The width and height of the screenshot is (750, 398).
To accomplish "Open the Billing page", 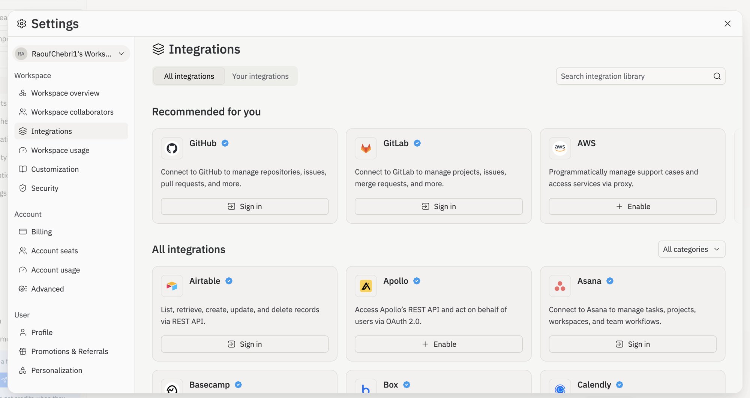I will click(x=71, y=232).
